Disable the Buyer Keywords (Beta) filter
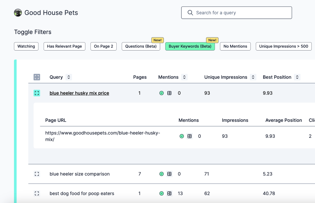 (x=190, y=46)
